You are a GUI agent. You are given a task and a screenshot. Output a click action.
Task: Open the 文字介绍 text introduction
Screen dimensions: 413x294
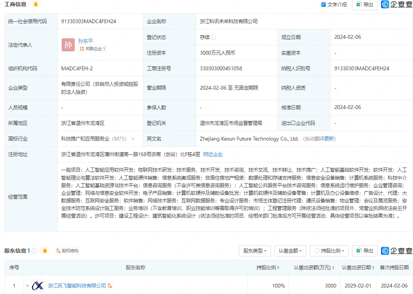click(x=334, y=5)
